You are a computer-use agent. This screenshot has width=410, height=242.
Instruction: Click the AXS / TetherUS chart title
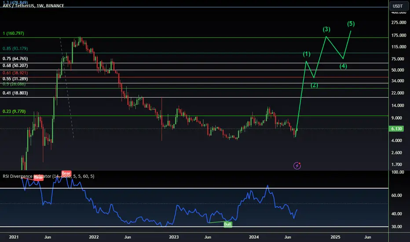33,6
